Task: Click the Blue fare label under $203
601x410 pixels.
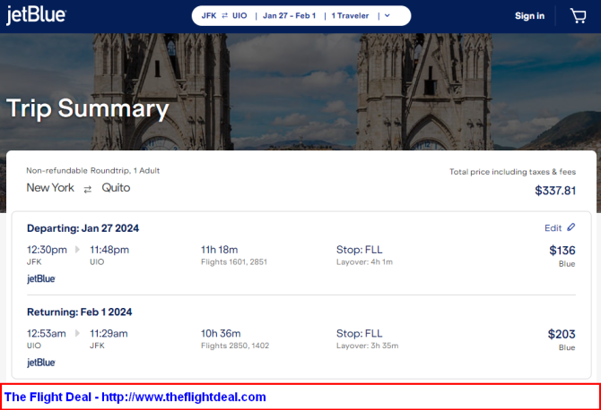Action: point(567,347)
